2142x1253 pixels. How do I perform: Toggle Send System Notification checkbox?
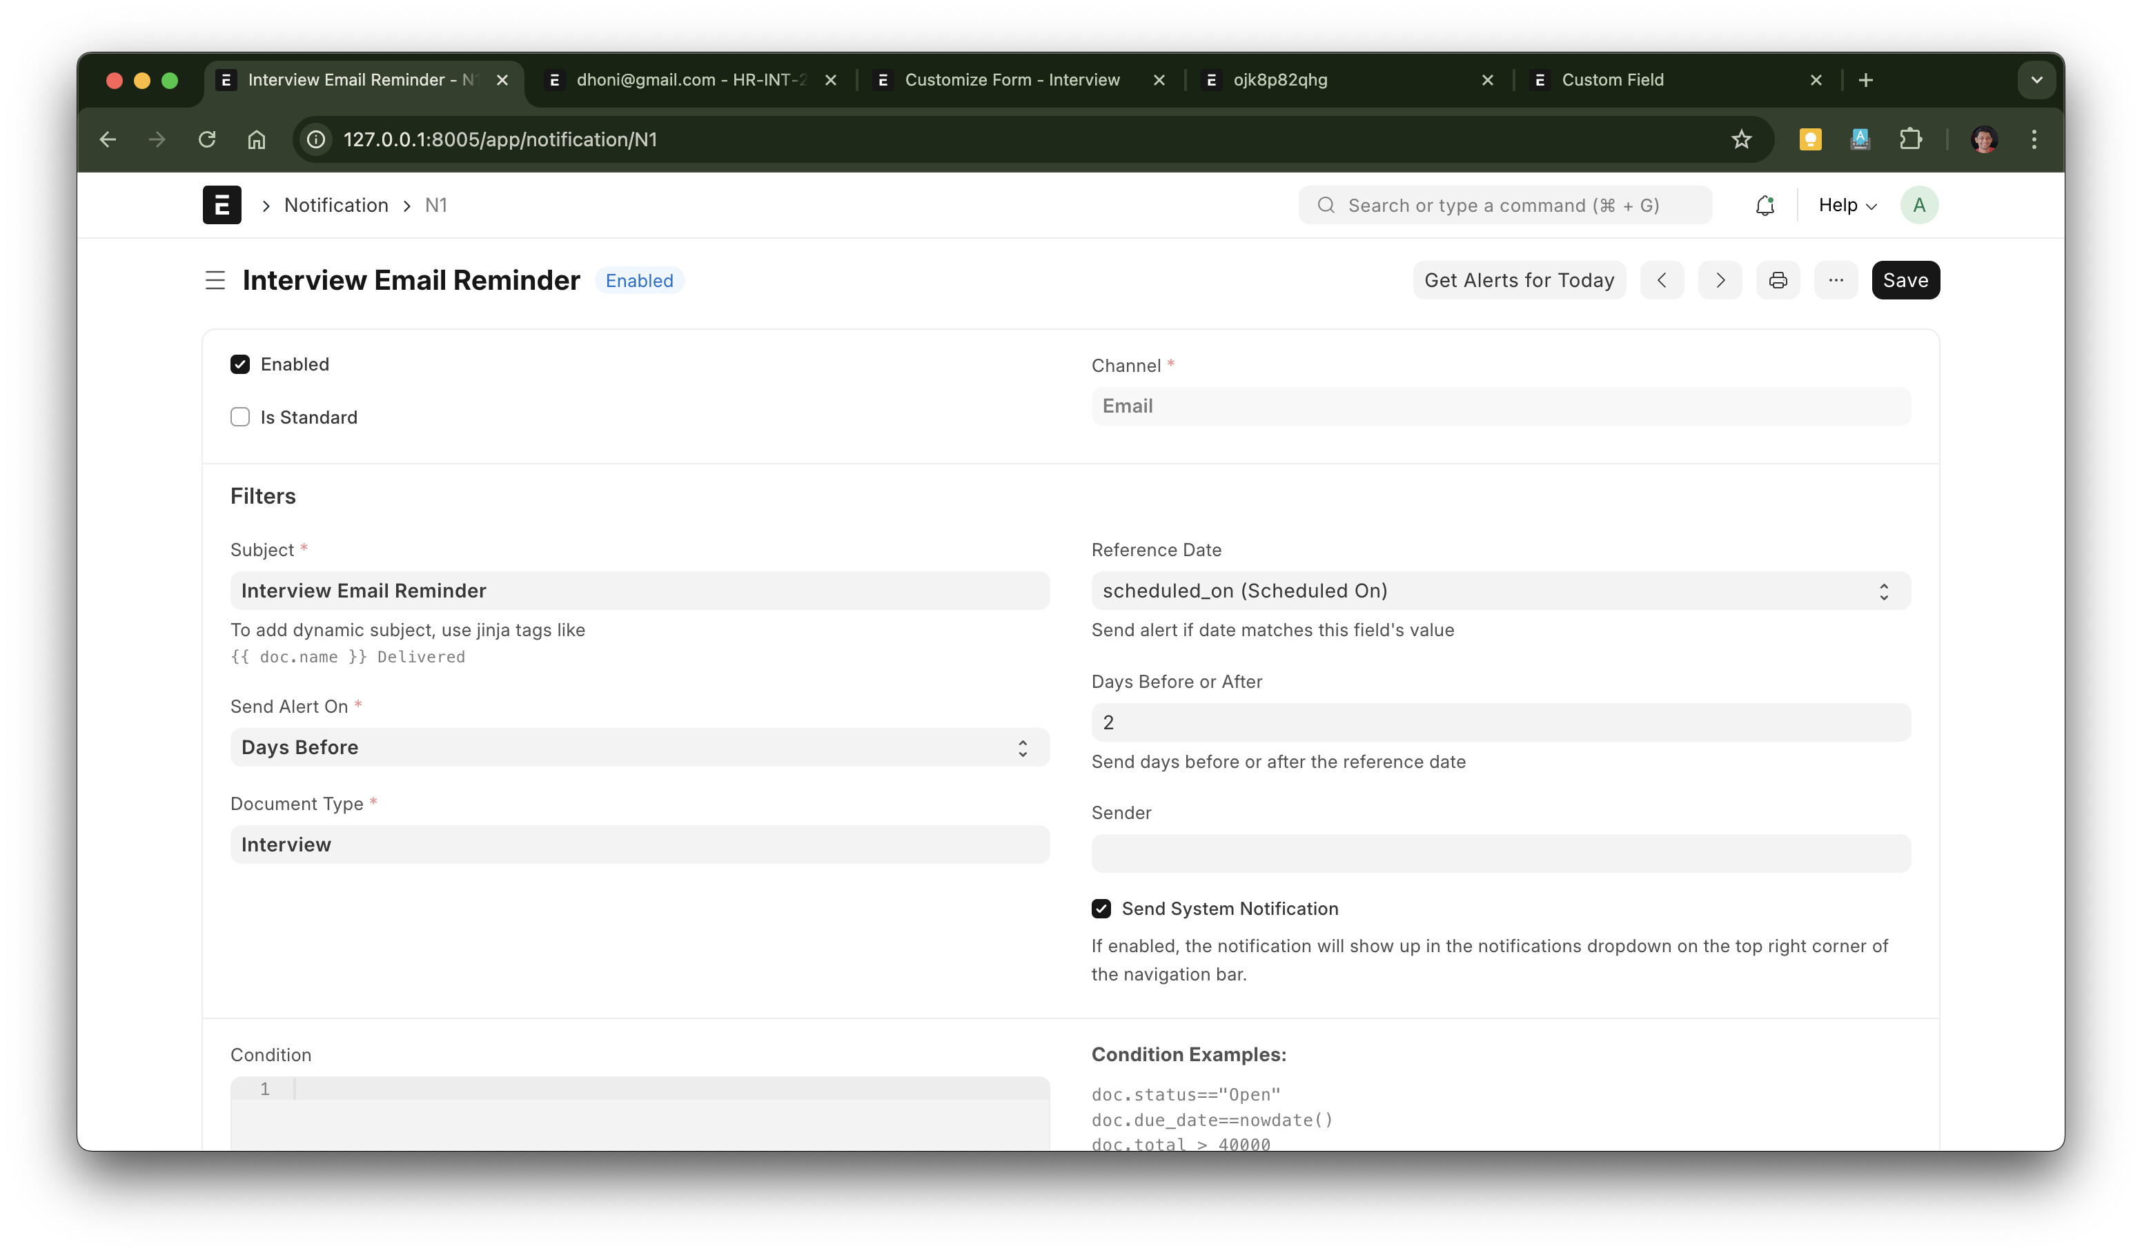click(1101, 909)
